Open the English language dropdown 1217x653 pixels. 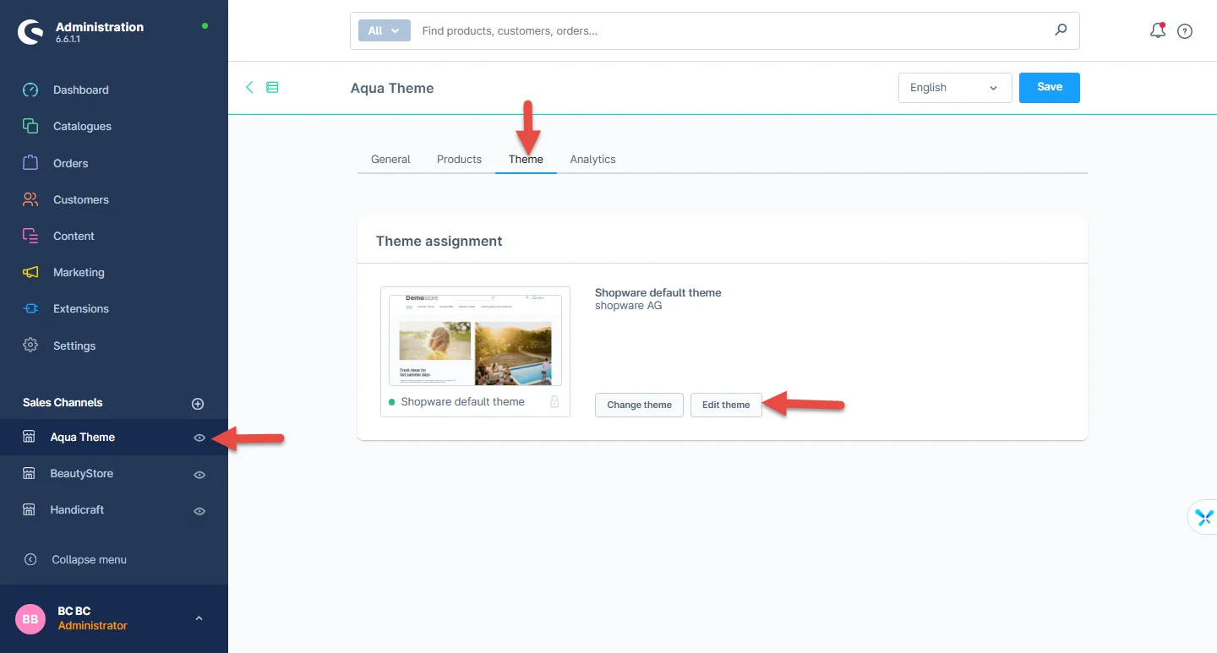[x=954, y=88]
